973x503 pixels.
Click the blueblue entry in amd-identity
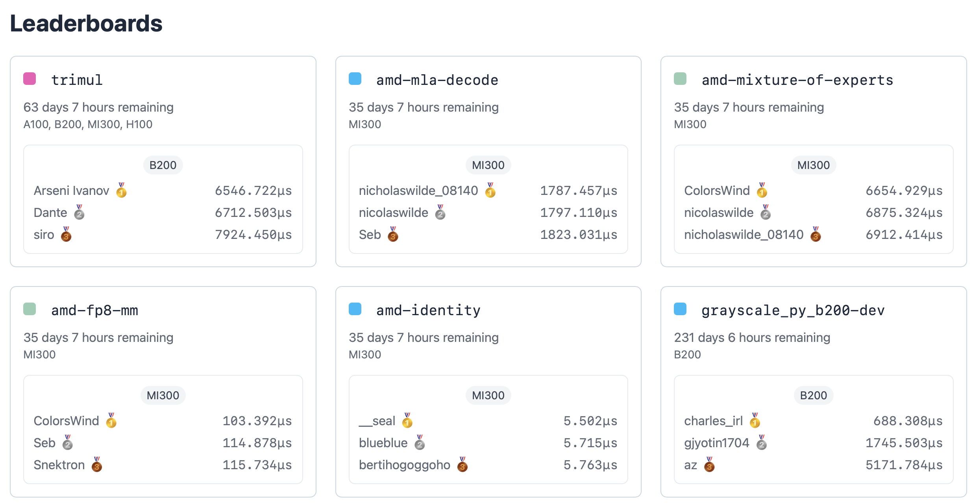pos(383,443)
